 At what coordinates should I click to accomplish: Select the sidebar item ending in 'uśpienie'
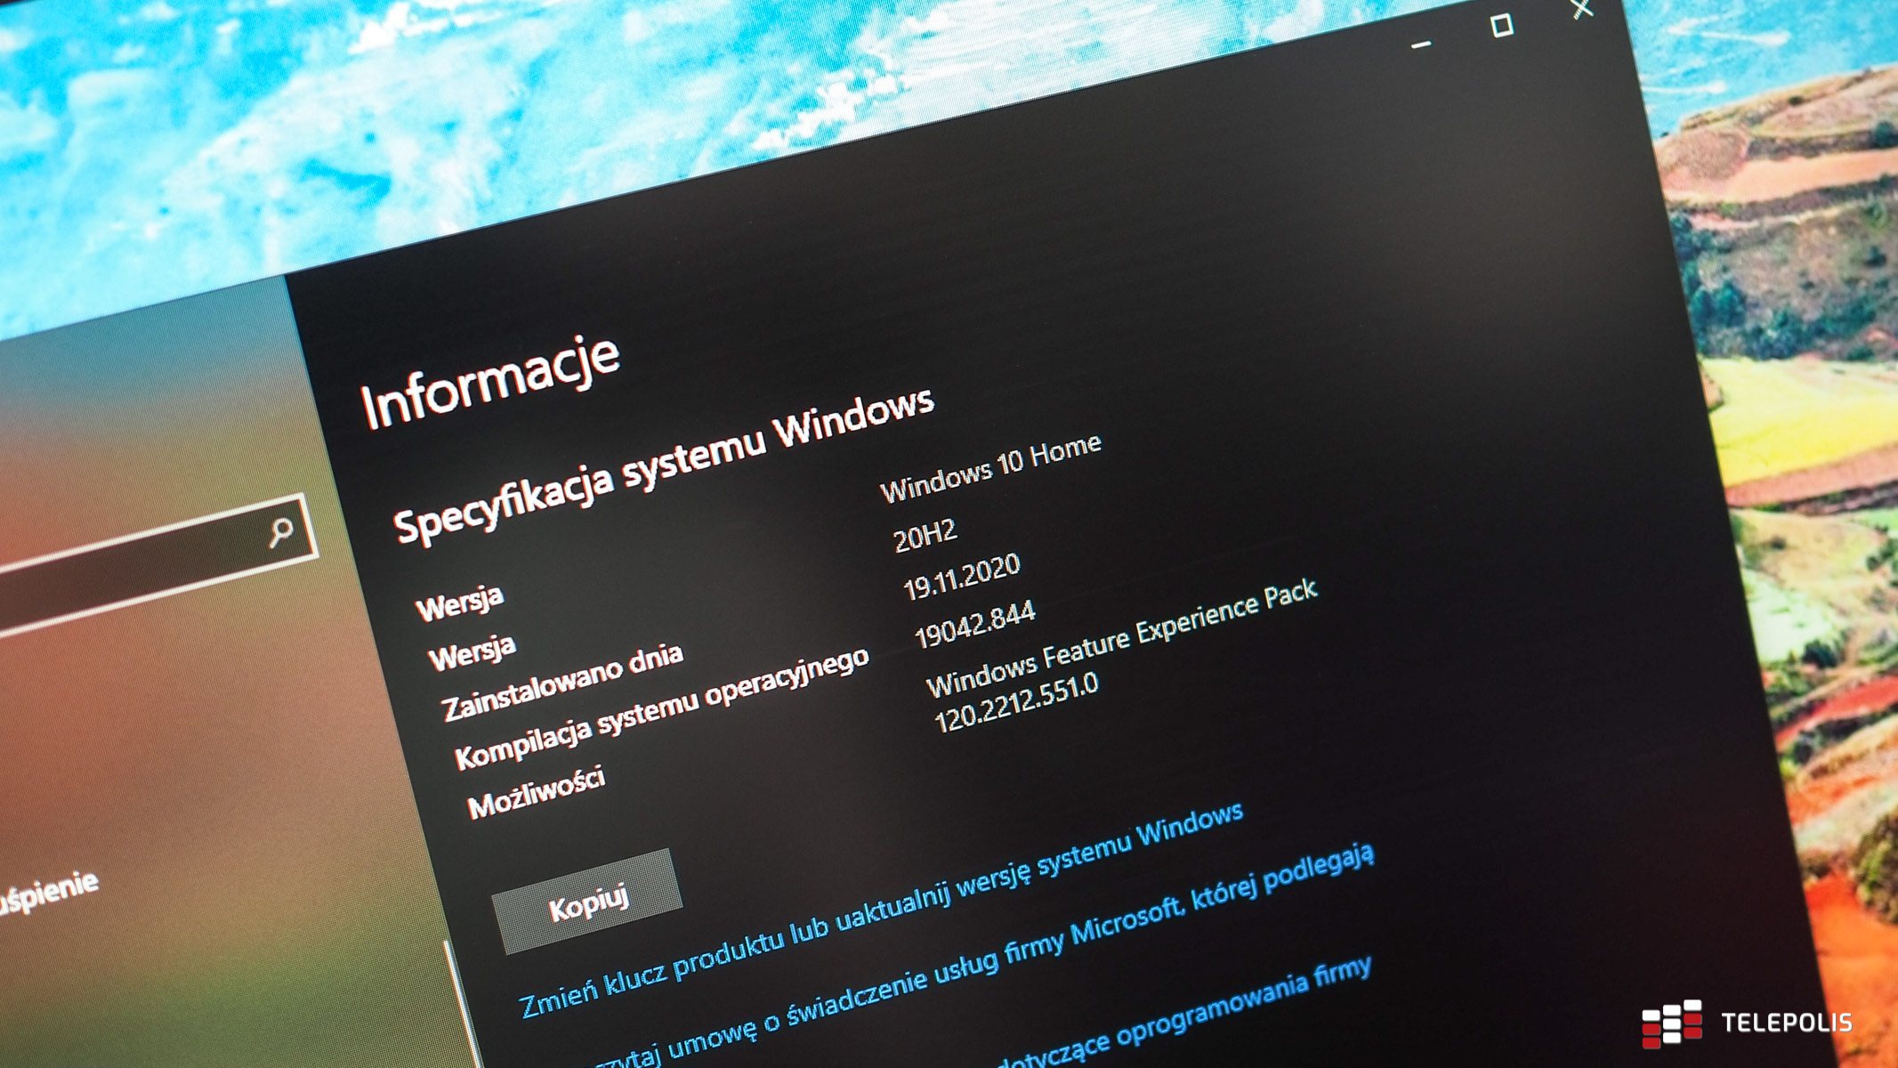pyautogui.click(x=49, y=894)
